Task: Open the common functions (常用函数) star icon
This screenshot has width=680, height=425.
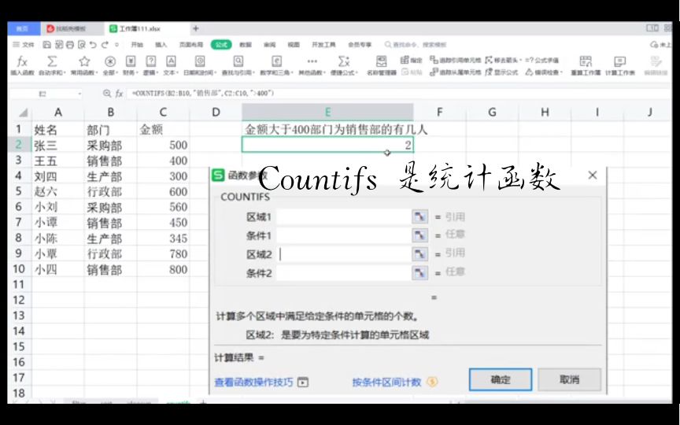Action: click(84, 61)
